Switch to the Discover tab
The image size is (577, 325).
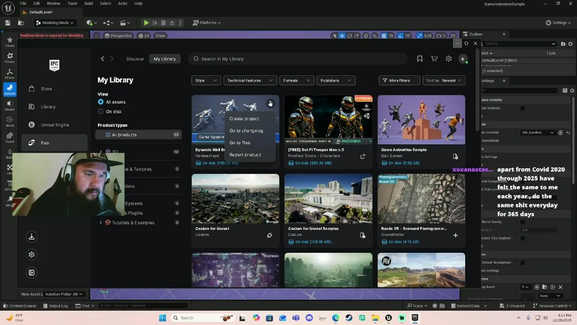pos(135,59)
